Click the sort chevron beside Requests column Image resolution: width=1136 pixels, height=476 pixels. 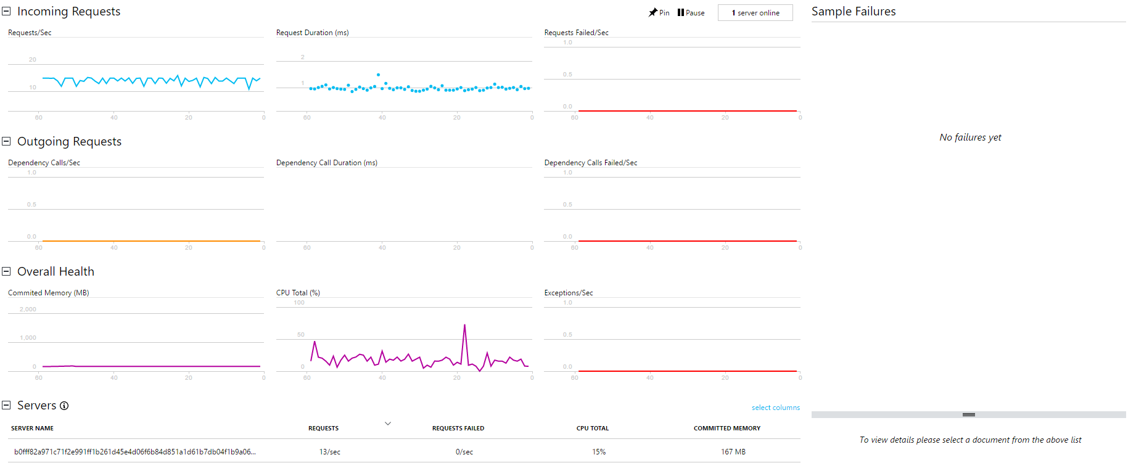388,424
